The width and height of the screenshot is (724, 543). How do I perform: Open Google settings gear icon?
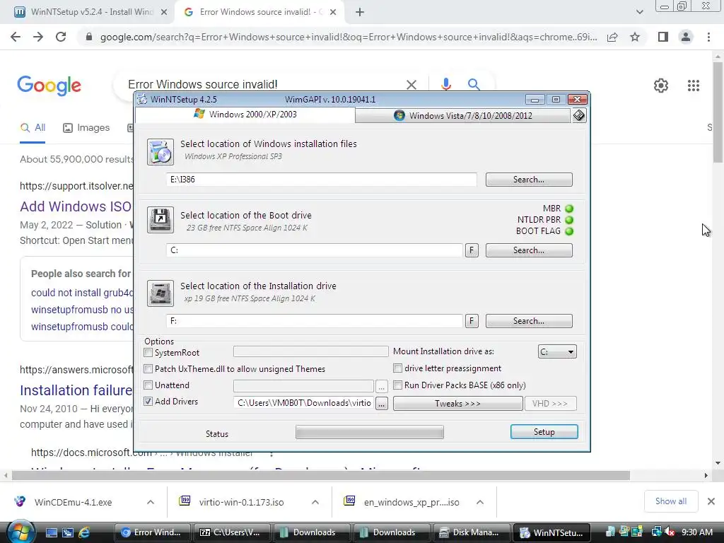pyautogui.click(x=661, y=86)
